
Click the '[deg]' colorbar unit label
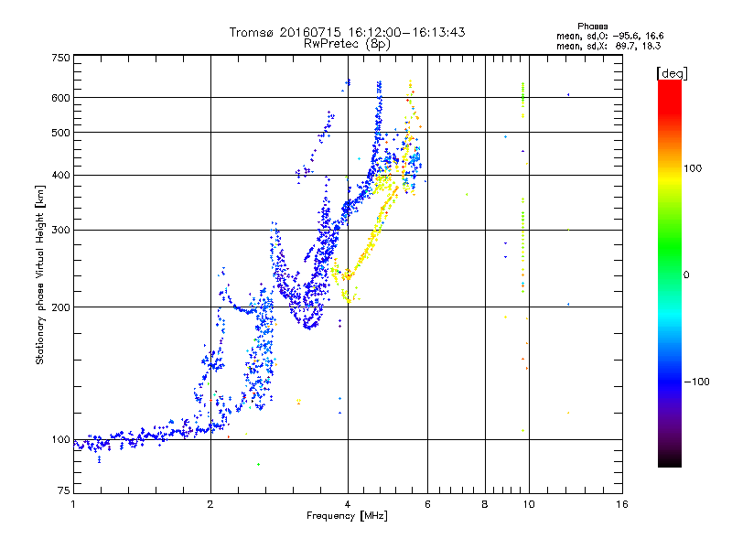click(672, 73)
